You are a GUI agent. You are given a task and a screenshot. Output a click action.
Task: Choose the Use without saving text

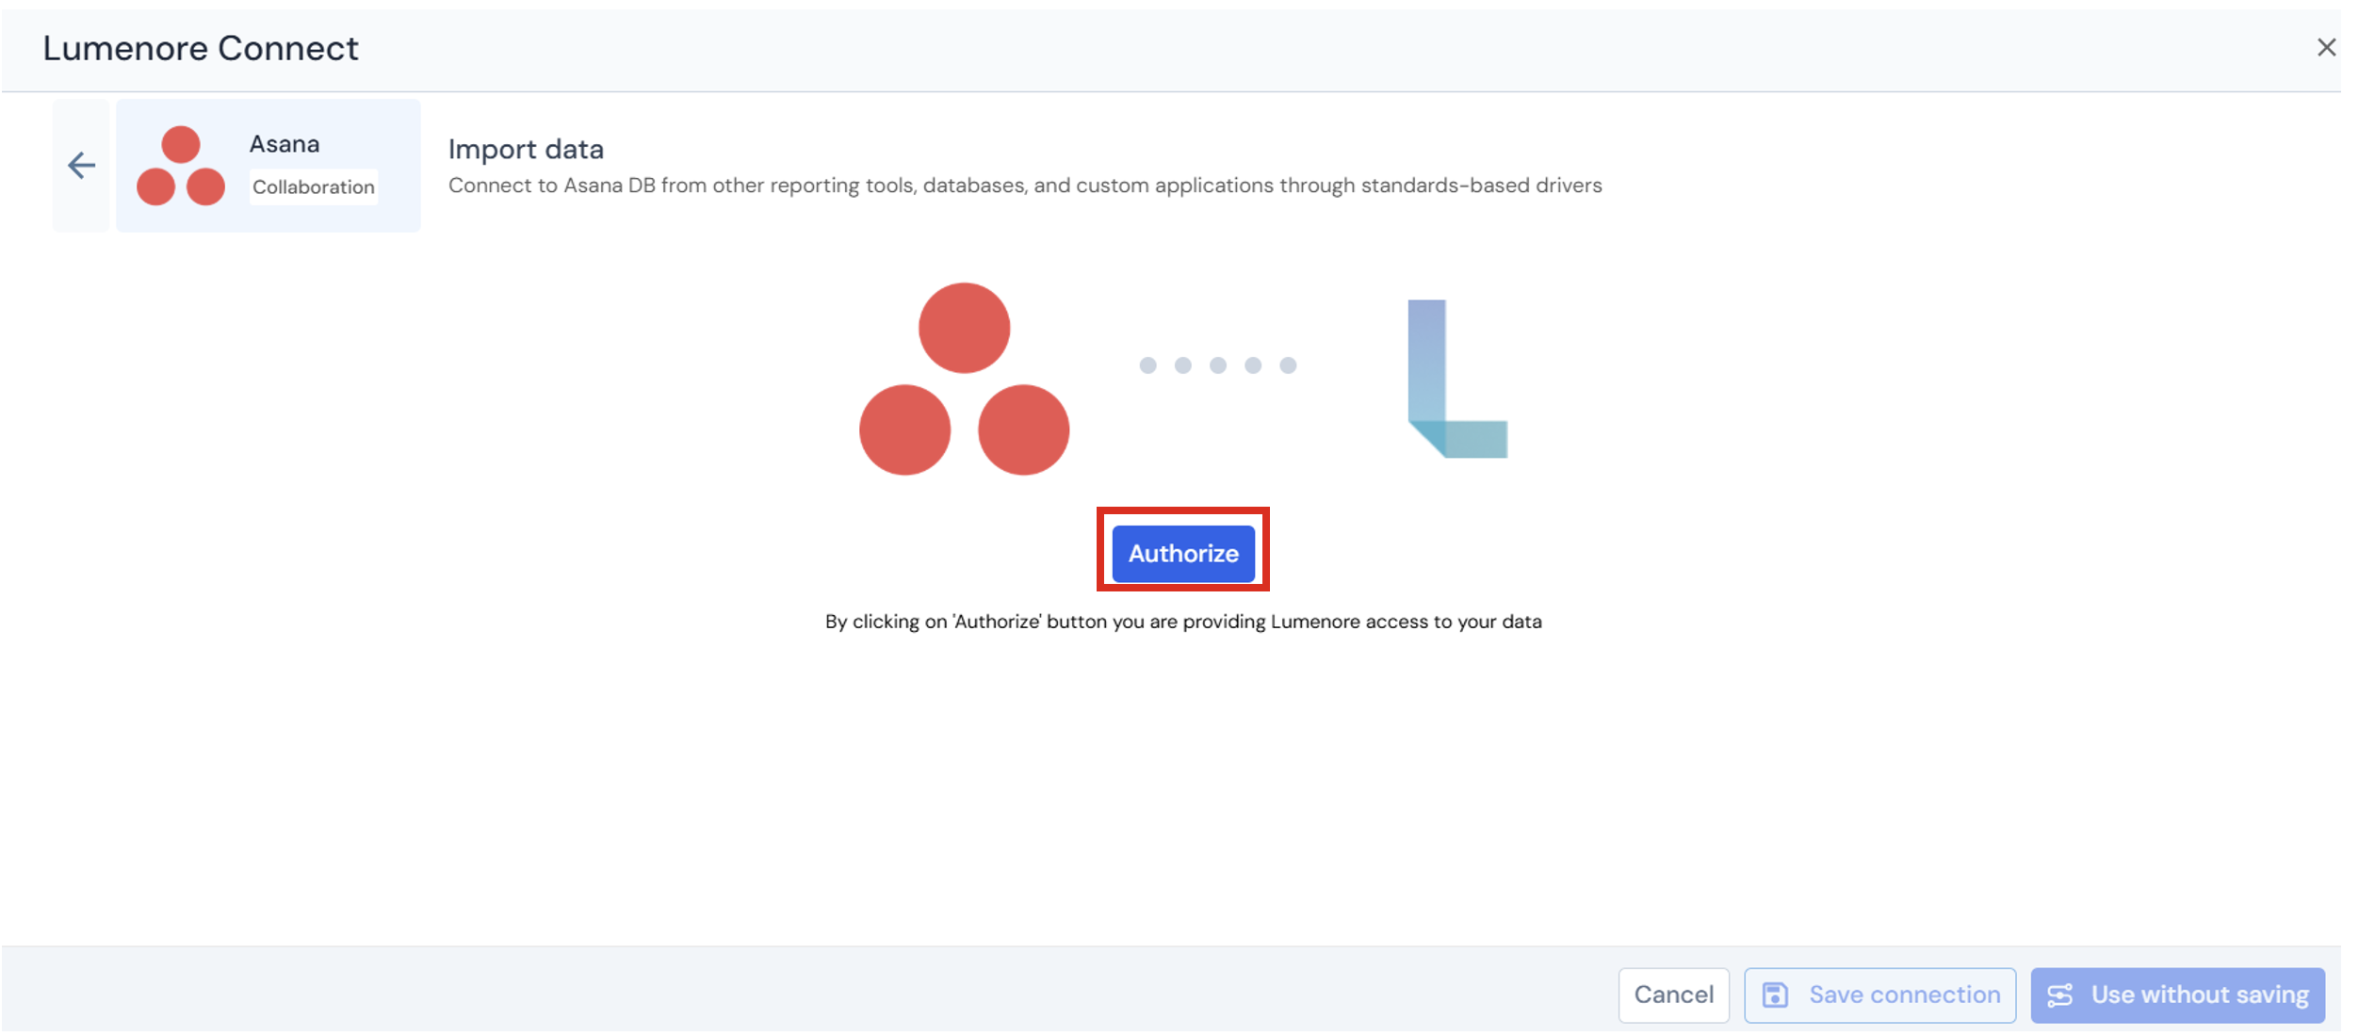(2200, 995)
